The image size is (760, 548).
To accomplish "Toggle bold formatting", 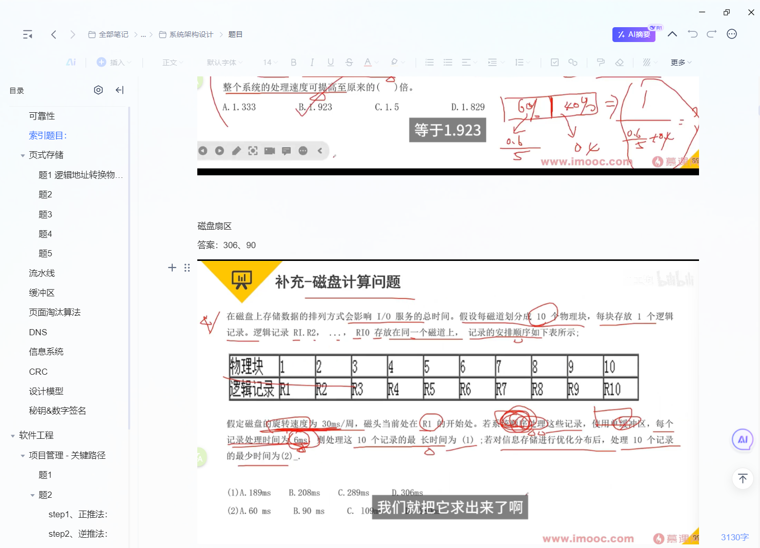I will (x=294, y=63).
